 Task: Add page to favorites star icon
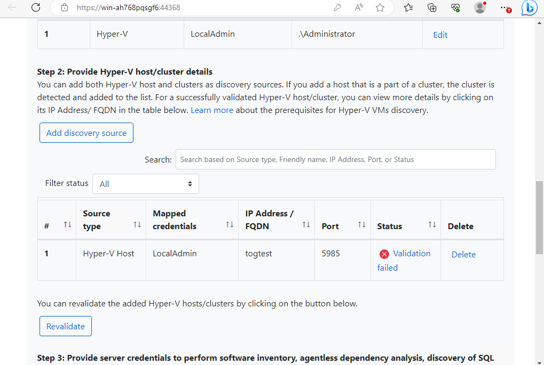click(380, 7)
